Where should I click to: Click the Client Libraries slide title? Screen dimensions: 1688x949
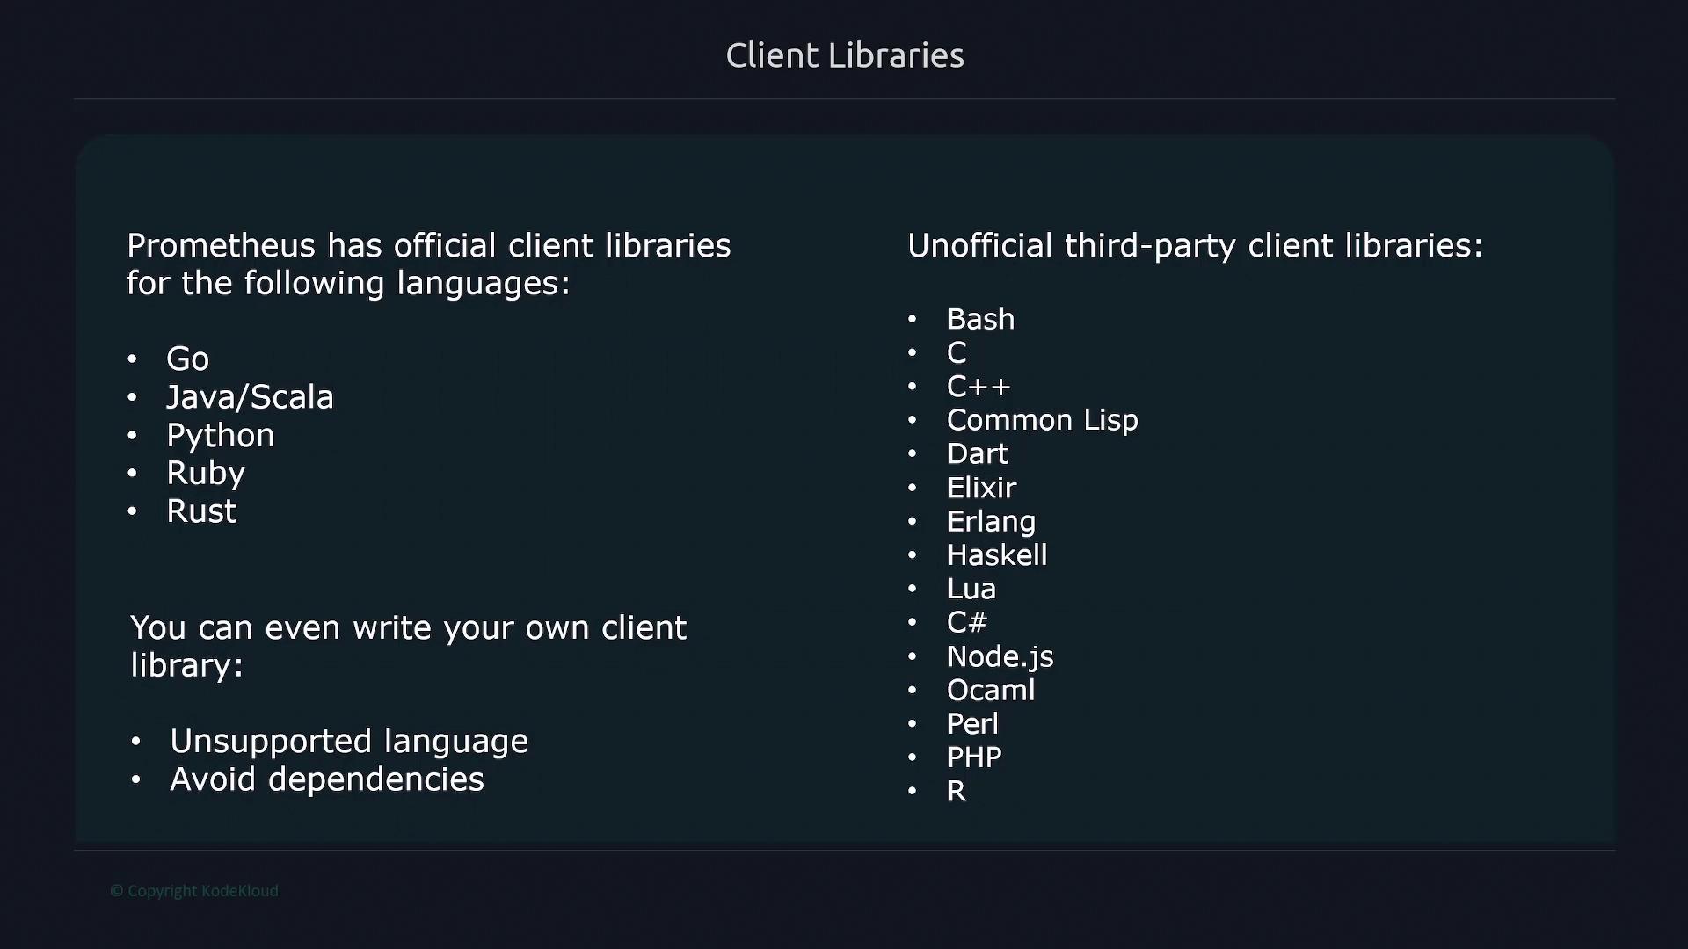pyautogui.click(x=844, y=55)
